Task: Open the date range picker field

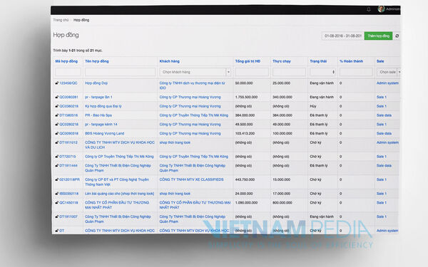Action: (343, 36)
